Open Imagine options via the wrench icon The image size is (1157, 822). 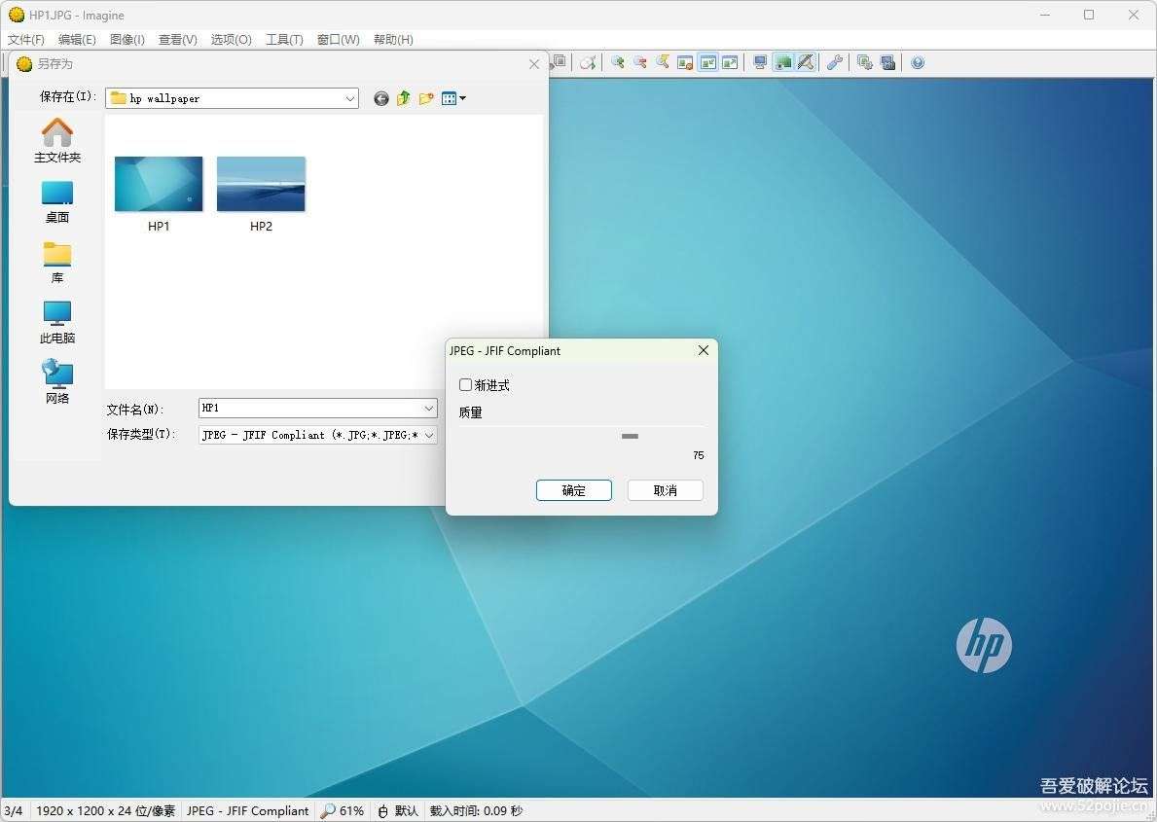(x=835, y=61)
